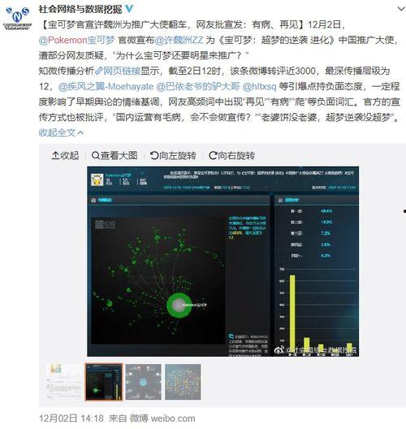Open the 社会网络与数据挖掘 profile name
The width and height of the screenshot is (406, 429).
80,9
